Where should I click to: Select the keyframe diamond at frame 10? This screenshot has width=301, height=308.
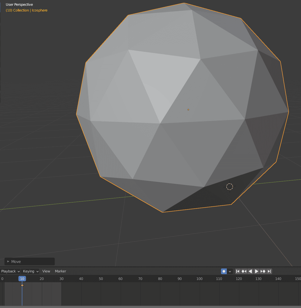click(22, 285)
